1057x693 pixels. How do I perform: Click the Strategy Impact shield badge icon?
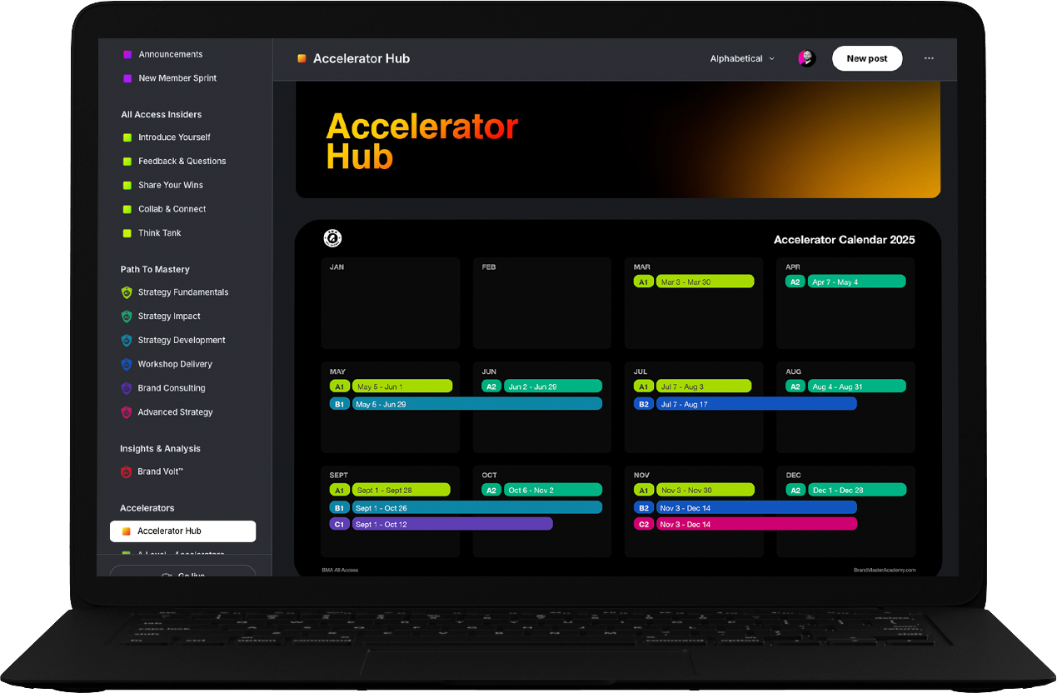pyautogui.click(x=127, y=317)
